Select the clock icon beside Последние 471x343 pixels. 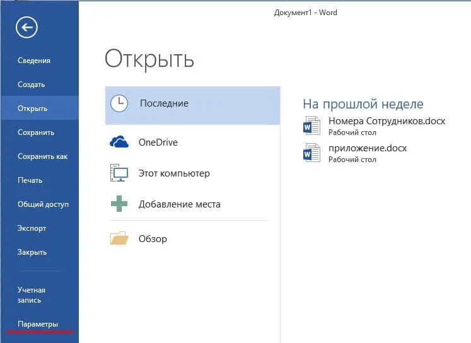coord(119,103)
